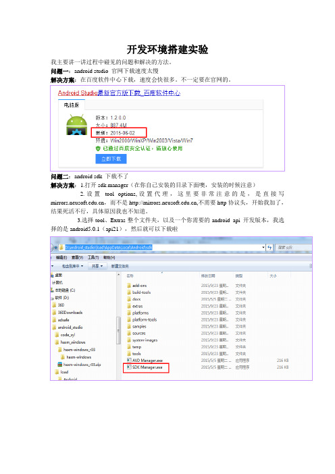The height and width of the screenshot is (474, 335).
Task: Sort by the 修改日期 column header
Action: pyautogui.click(x=208, y=275)
